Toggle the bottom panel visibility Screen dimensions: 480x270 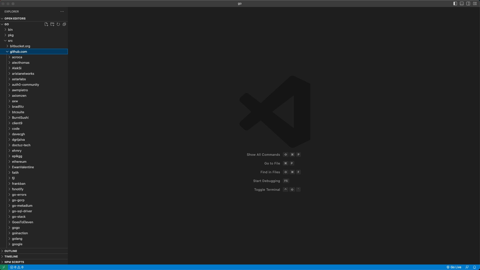click(462, 3)
